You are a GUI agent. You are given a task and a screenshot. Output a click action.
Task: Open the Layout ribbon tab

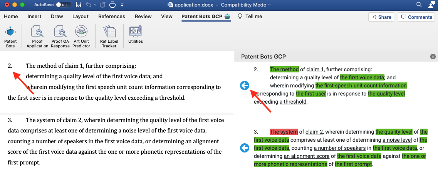click(81, 17)
